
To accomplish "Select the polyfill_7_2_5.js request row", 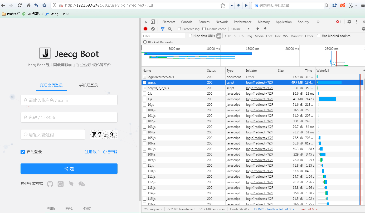I will [253, 88].
